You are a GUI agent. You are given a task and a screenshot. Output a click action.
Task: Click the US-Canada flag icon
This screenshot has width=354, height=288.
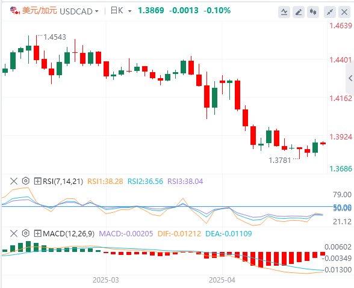click(x=15, y=11)
